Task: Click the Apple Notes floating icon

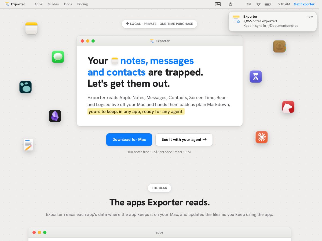Action: (x=31, y=28)
